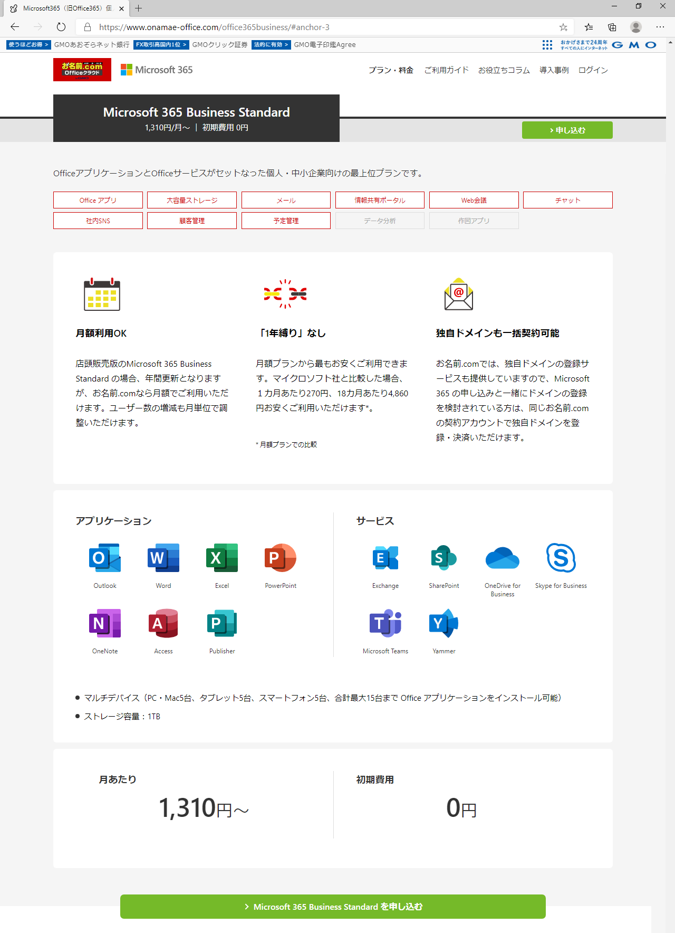This screenshot has height=933, width=675.
Task: Open the GMO電子印鑑Agree banner link
Action: coord(304,45)
